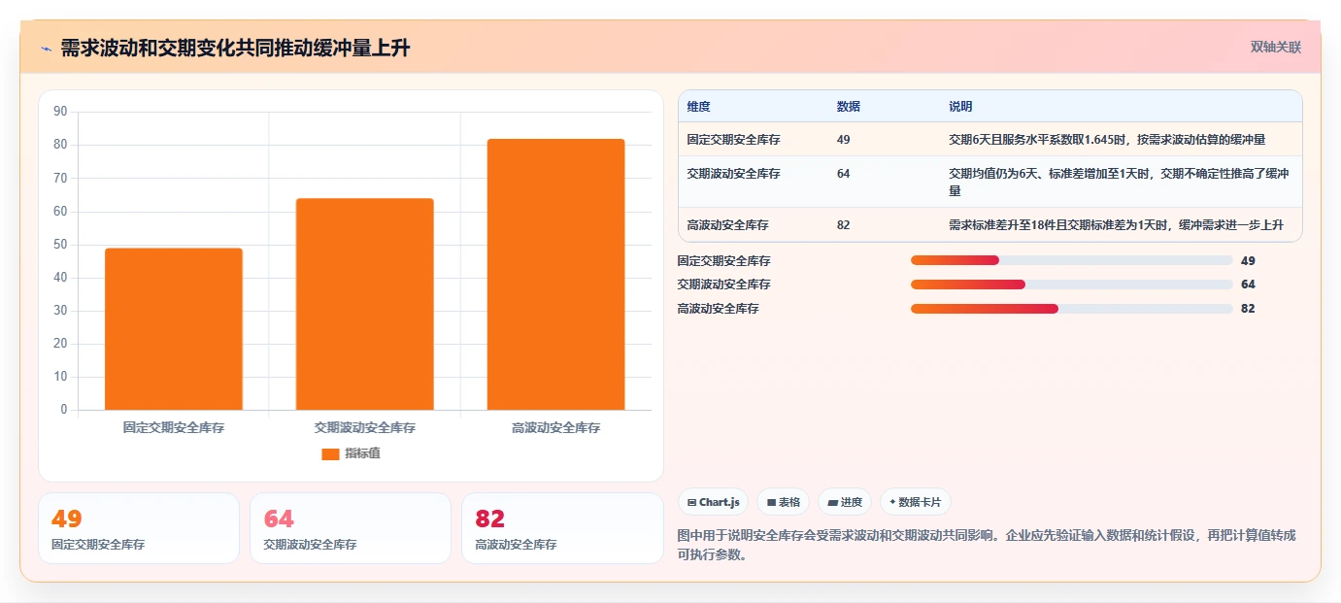Image resolution: width=1341 pixels, height=603 pixels.
Task: Click the 固定交期安全库存 x-axis label
Action: point(174,427)
